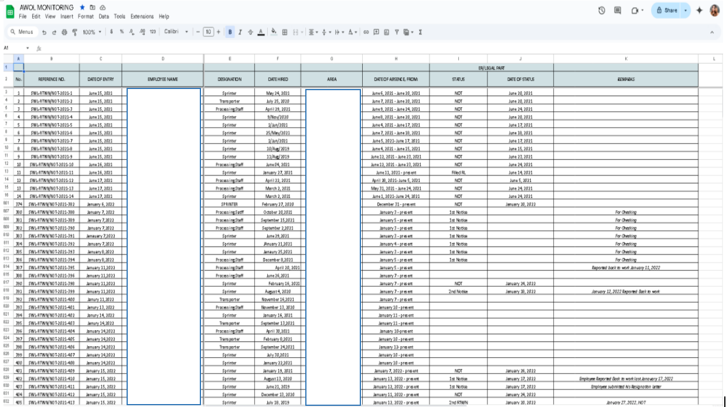The width and height of the screenshot is (726, 407).
Task: Toggle bold formatting
Action: tap(230, 32)
